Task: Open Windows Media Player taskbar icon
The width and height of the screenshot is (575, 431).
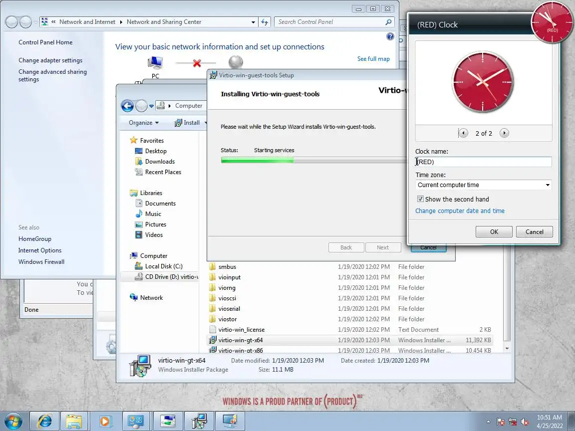Action: coord(104,421)
